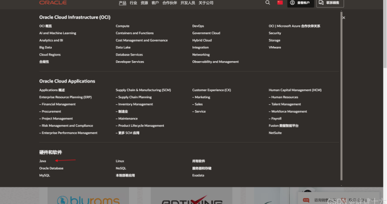This screenshot has width=387, height=204.
Task: Select the 产品 menu item
Action: tap(123, 3)
